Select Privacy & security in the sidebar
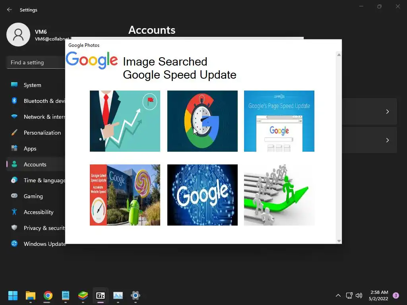 click(x=36, y=228)
